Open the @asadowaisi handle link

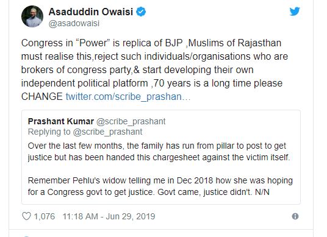click(x=74, y=23)
